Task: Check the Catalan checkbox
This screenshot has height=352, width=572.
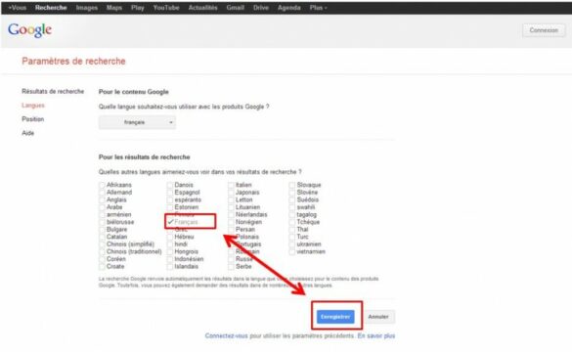Action: 102,237
